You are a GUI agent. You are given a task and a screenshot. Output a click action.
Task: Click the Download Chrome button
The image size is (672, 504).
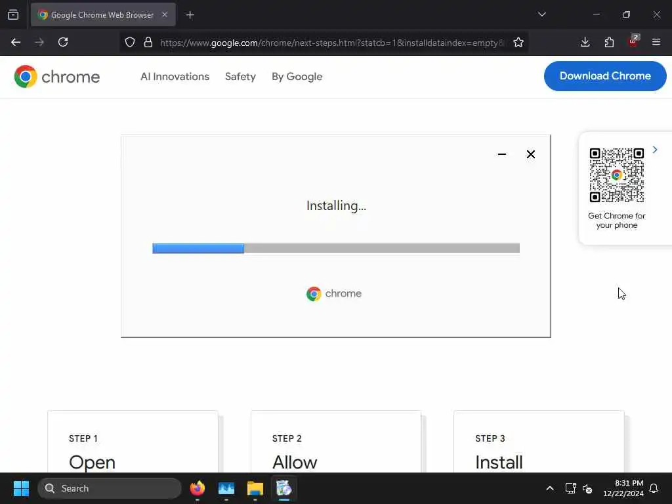coord(605,76)
